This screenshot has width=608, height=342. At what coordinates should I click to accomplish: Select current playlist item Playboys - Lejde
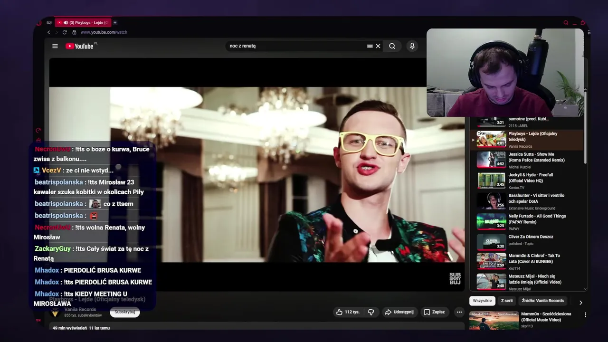(x=526, y=139)
